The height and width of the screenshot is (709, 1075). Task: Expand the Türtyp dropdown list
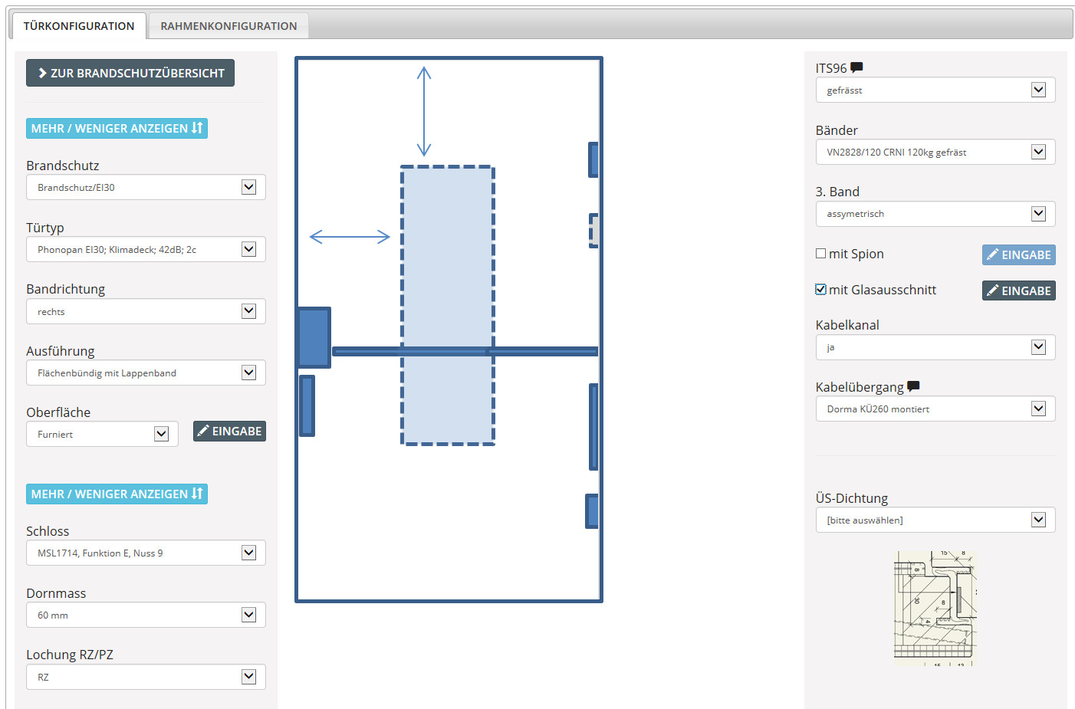[146, 249]
